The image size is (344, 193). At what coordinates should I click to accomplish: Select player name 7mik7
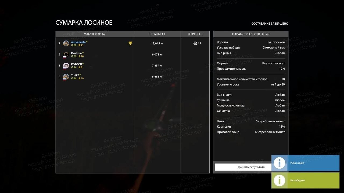[75, 75]
